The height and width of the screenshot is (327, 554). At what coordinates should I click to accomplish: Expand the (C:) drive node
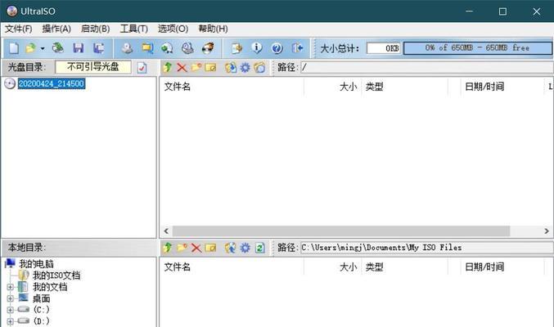tap(11, 310)
